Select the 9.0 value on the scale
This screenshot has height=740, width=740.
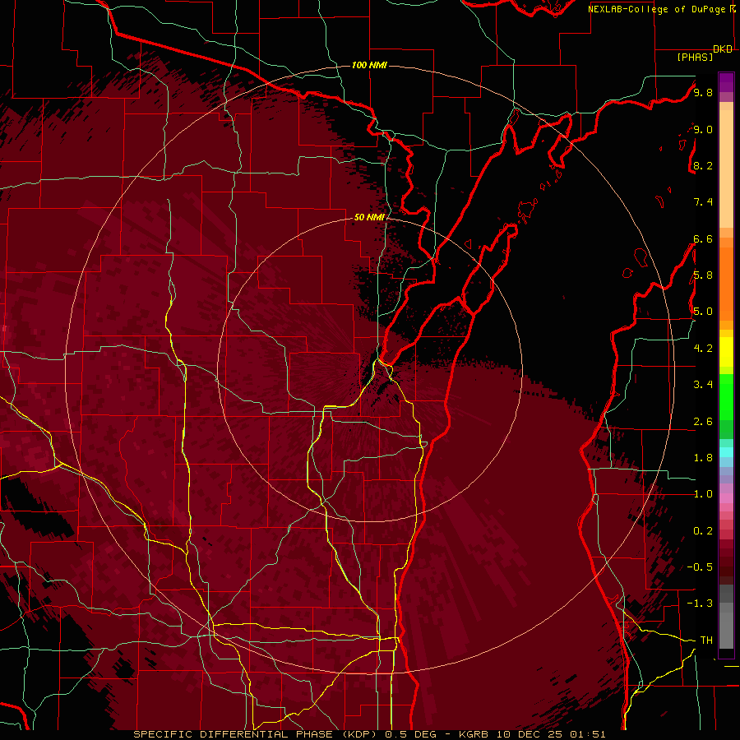click(703, 129)
